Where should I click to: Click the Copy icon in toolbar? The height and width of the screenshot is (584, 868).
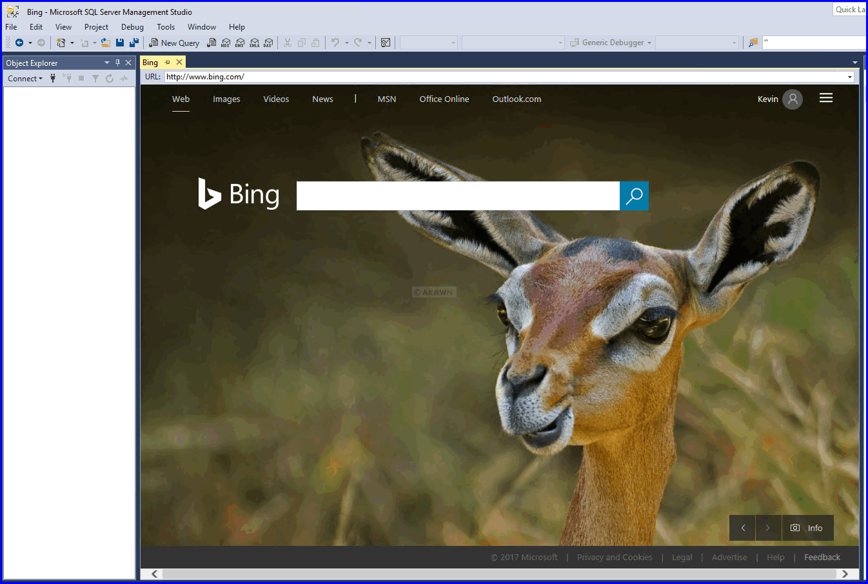[x=302, y=43]
